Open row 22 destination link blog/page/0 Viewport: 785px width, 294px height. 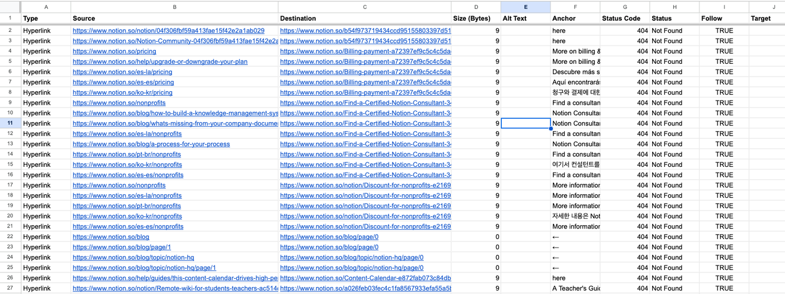[x=329, y=237]
